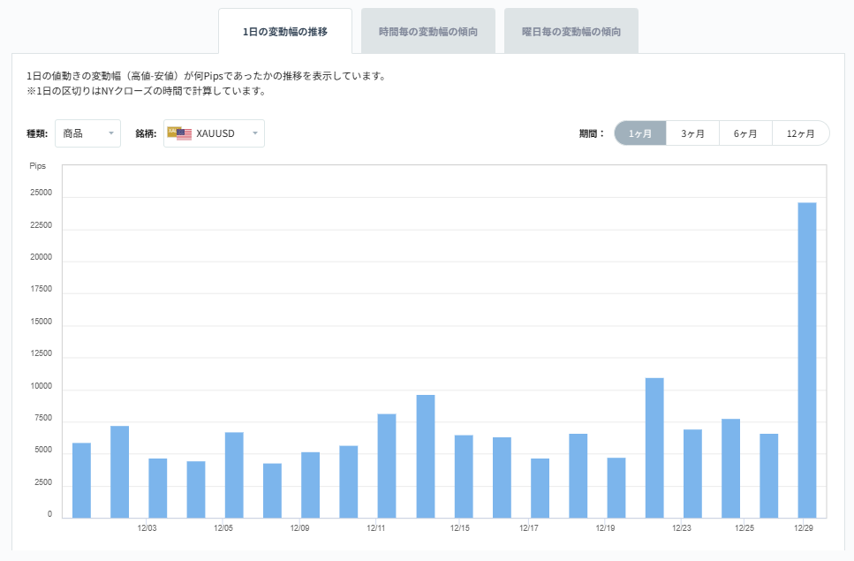This screenshot has width=854, height=561.
Task: Enable the 12ヶ月 period option
Action: pyautogui.click(x=800, y=133)
